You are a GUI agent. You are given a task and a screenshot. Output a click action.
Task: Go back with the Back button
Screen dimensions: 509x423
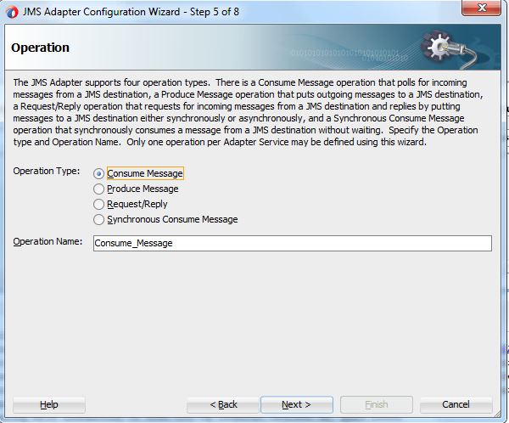(223, 404)
